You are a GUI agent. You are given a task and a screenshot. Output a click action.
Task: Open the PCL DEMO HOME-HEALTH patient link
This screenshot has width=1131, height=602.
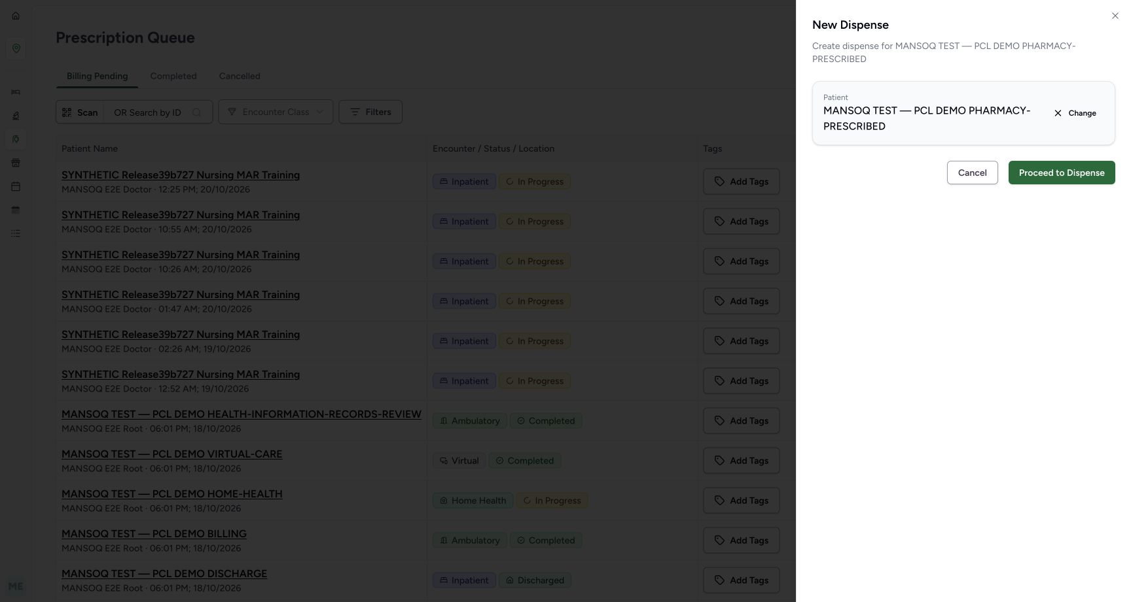(172, 494)
